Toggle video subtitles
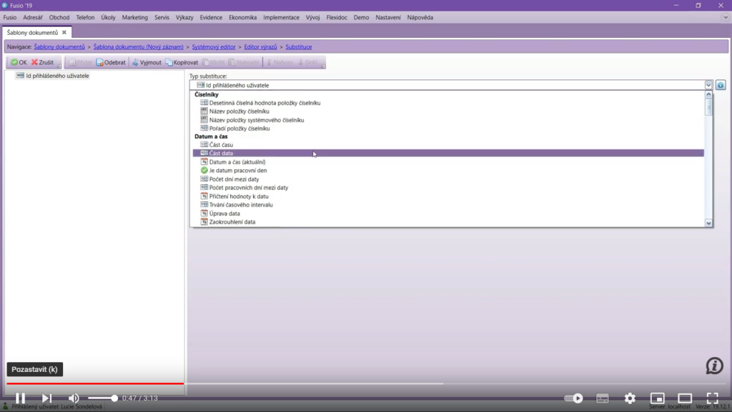Screen dimensions: 732x412 (603, 398)
